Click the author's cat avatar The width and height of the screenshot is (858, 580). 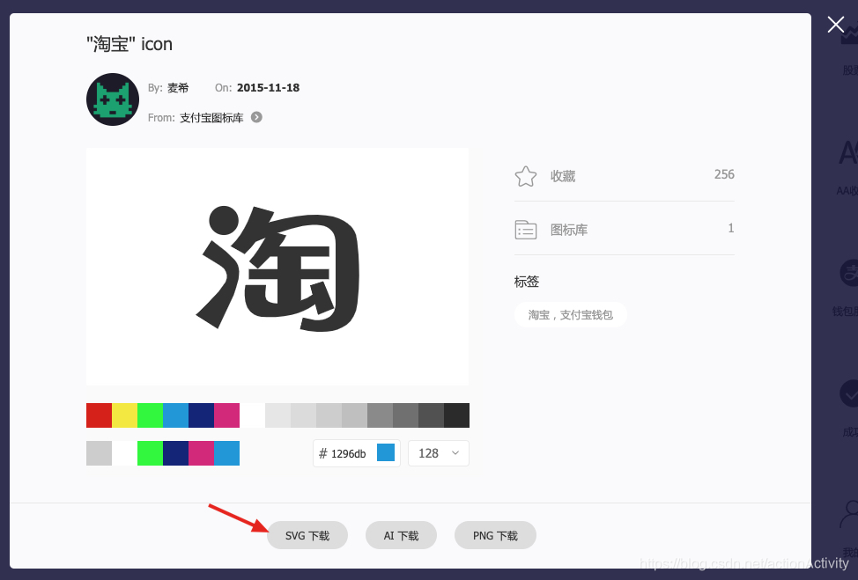tap(113, 99)
